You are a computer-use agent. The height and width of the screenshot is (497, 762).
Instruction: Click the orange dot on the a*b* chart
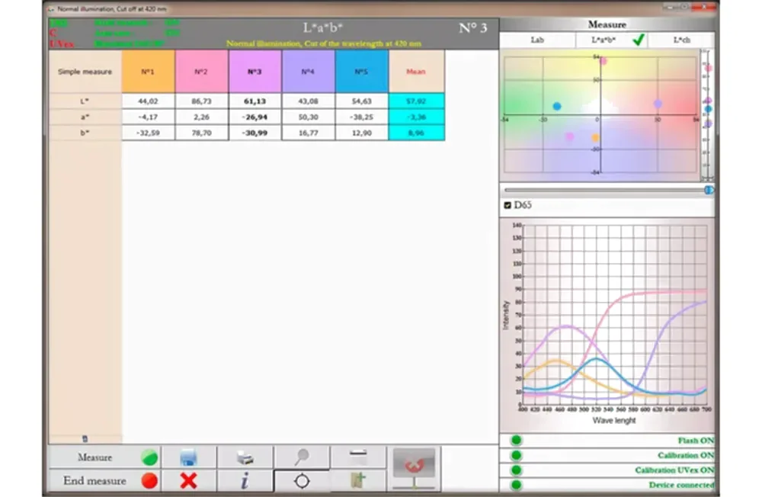pos(595,138)
